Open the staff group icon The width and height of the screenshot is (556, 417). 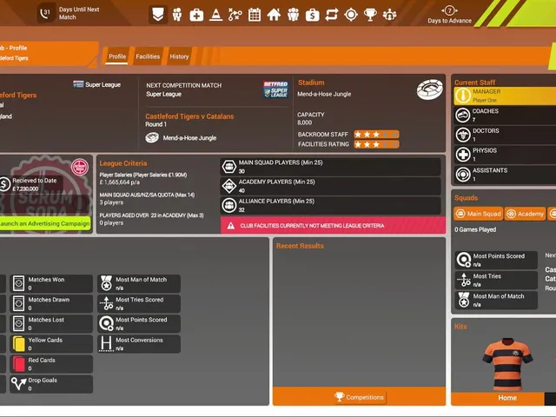[294, 15]
